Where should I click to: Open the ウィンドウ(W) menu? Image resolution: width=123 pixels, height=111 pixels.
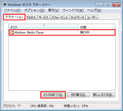pyautogui.click(x=73, y=10)
